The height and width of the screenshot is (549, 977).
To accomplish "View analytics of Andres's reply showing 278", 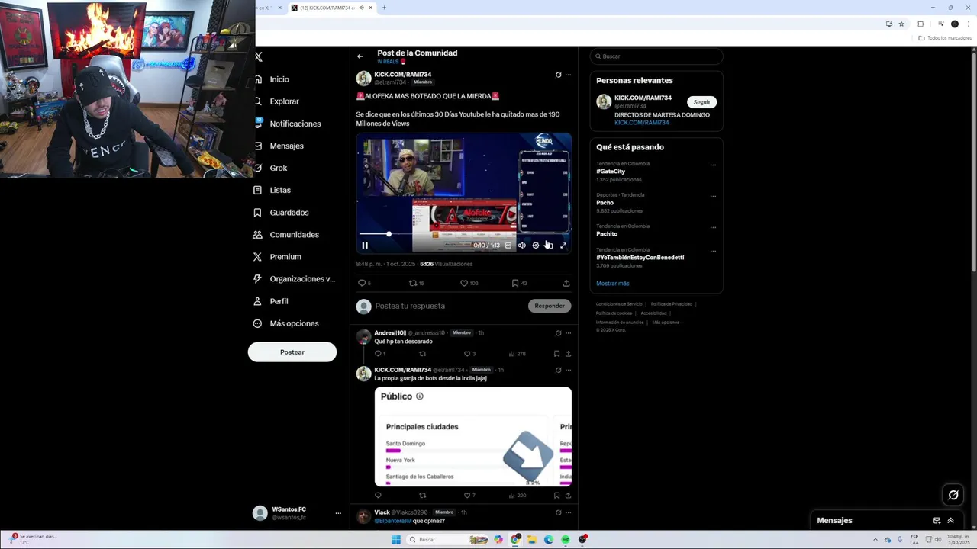I will 517,354.
